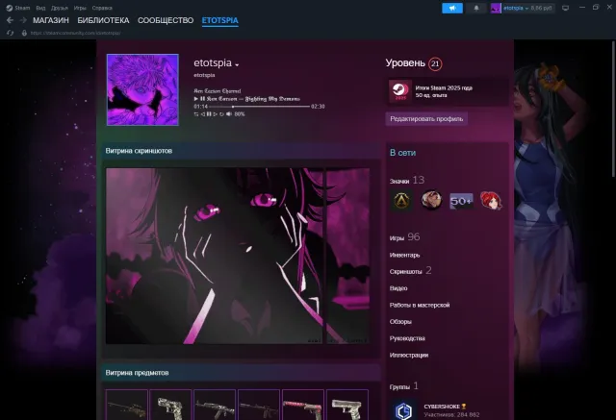Screen dimensions: 616x420
Task: Open the Игры 96 games link
Action: pyautogui.click(x=404, y=236)
